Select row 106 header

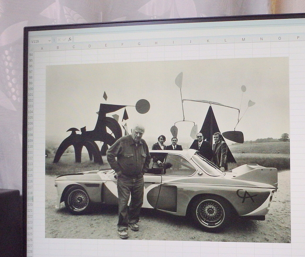click(x=30, y=123)
